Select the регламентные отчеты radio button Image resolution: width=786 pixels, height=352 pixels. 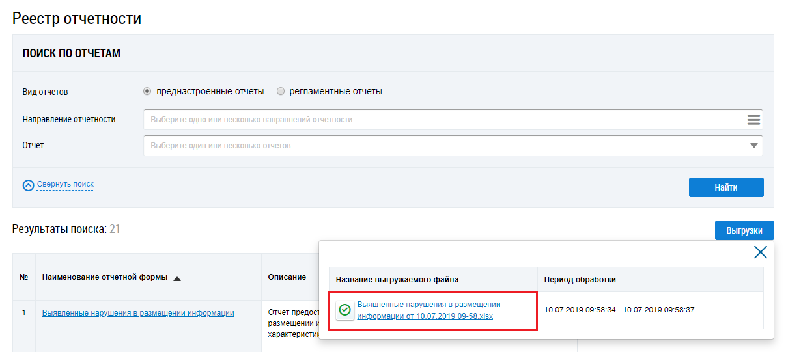(x=281, y=92)
